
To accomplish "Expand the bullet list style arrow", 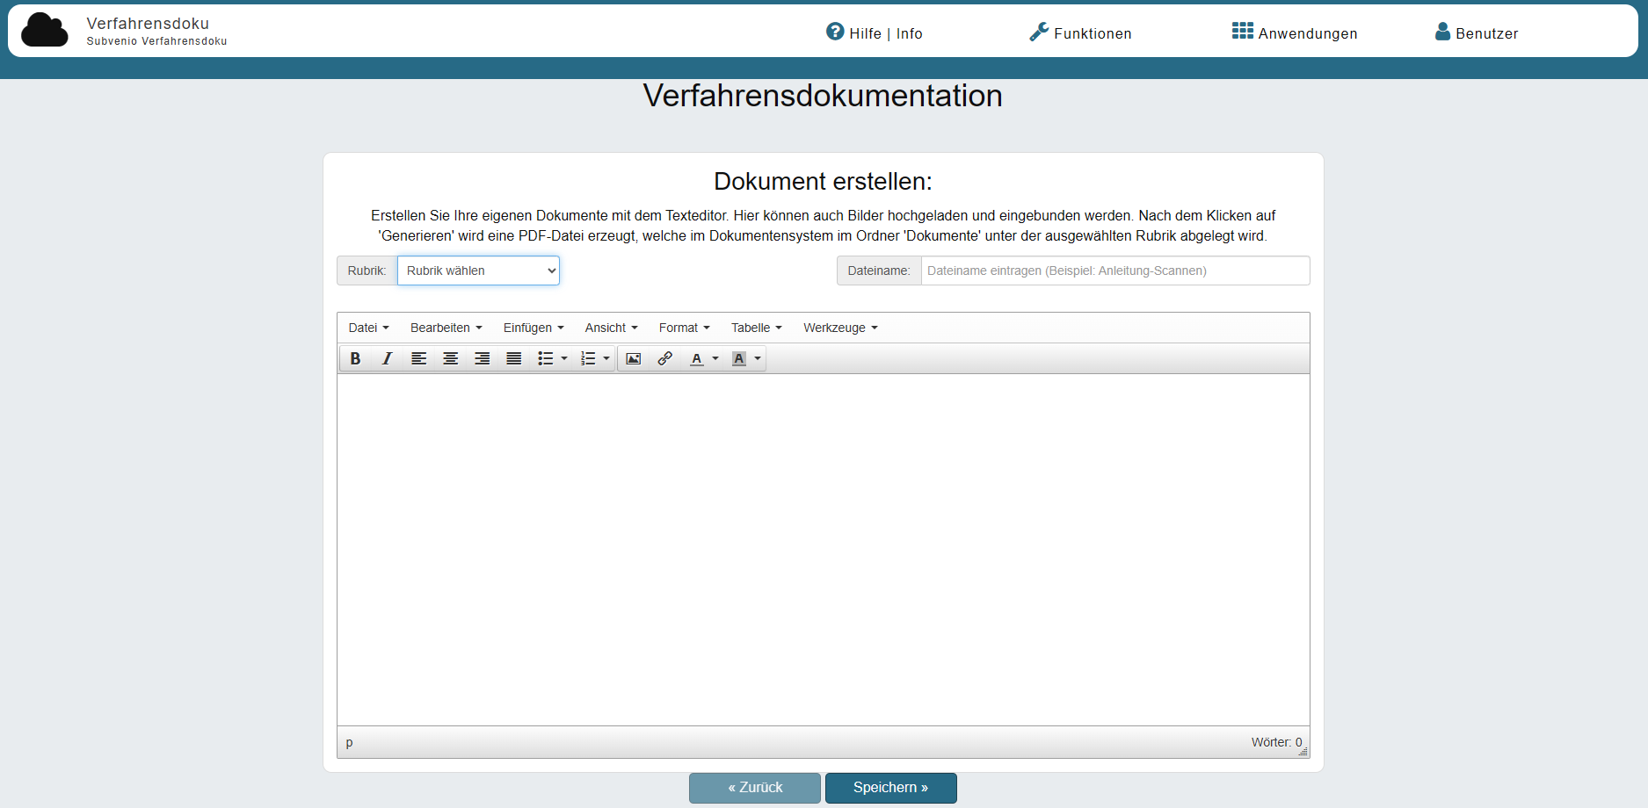I will coord(564,358).
